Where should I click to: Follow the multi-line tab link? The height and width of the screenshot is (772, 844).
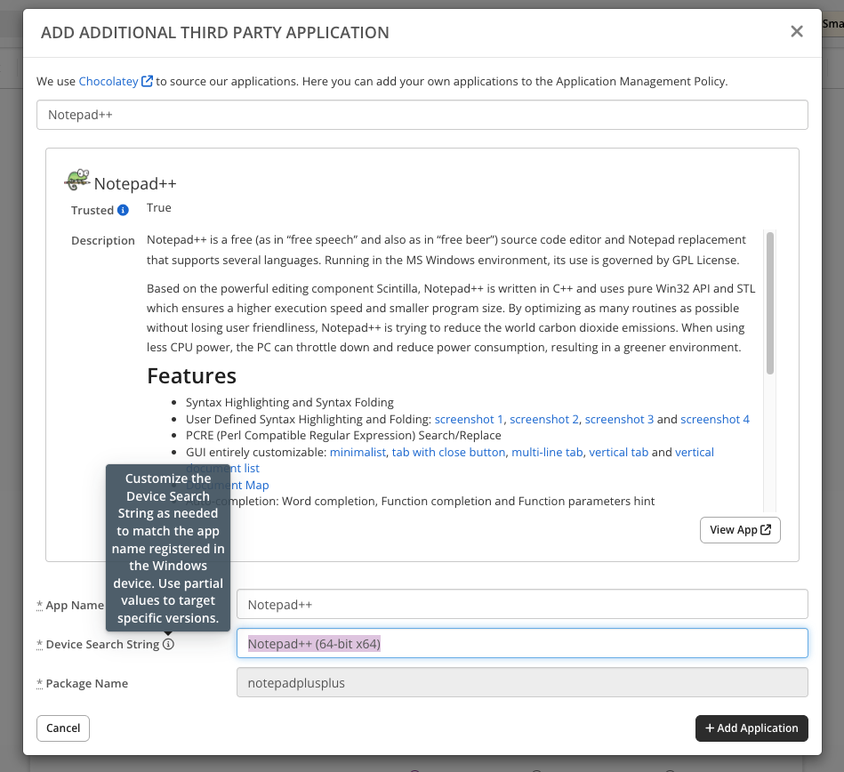tap(547, 452)
